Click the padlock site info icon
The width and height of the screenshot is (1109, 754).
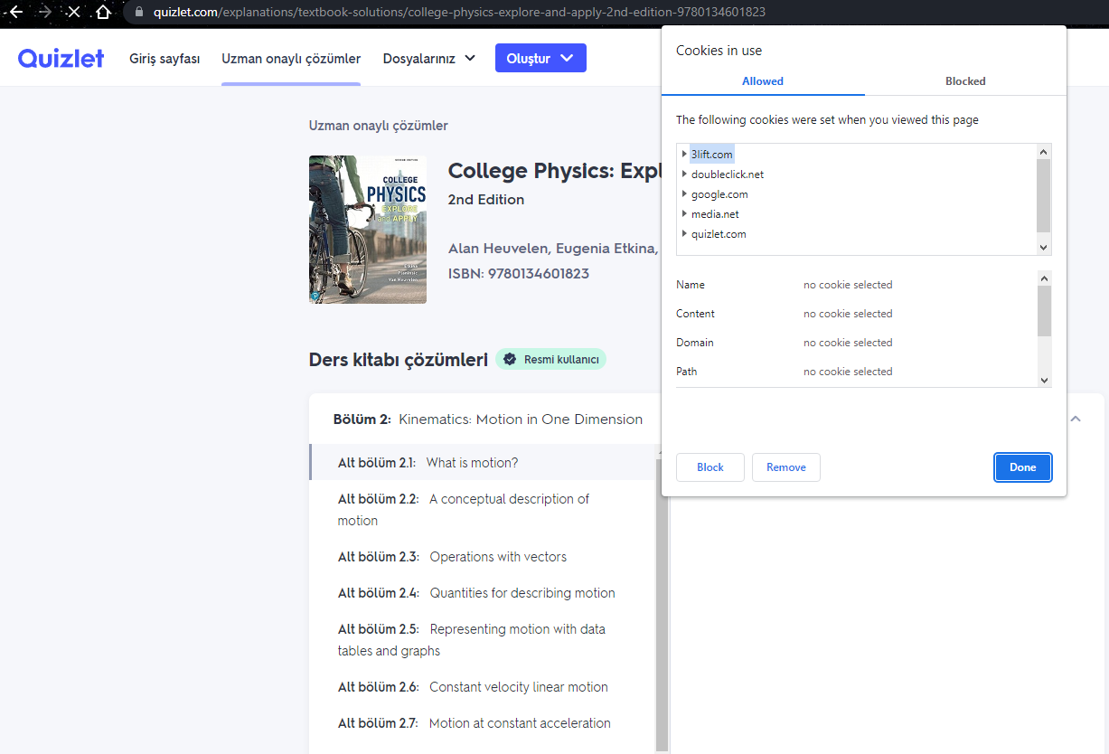pyautogui.click(x=138, y=13)
